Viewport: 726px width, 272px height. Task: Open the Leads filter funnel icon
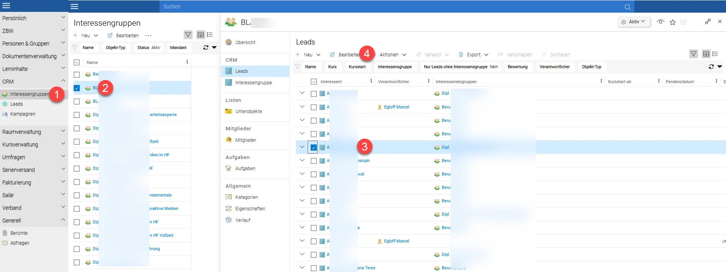click(693, 54)
